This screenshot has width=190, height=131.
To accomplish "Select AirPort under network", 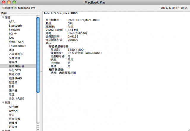I will (x=13, y=107).
